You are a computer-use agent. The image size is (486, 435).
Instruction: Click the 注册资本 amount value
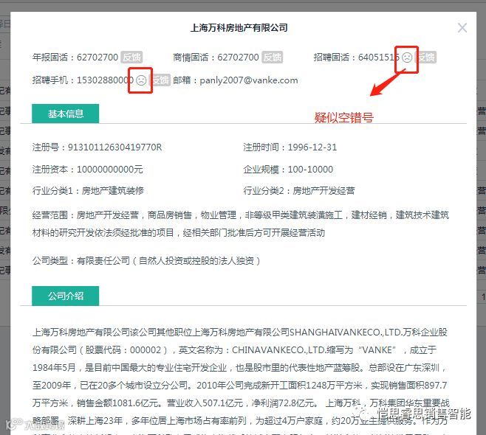[110, 170]
